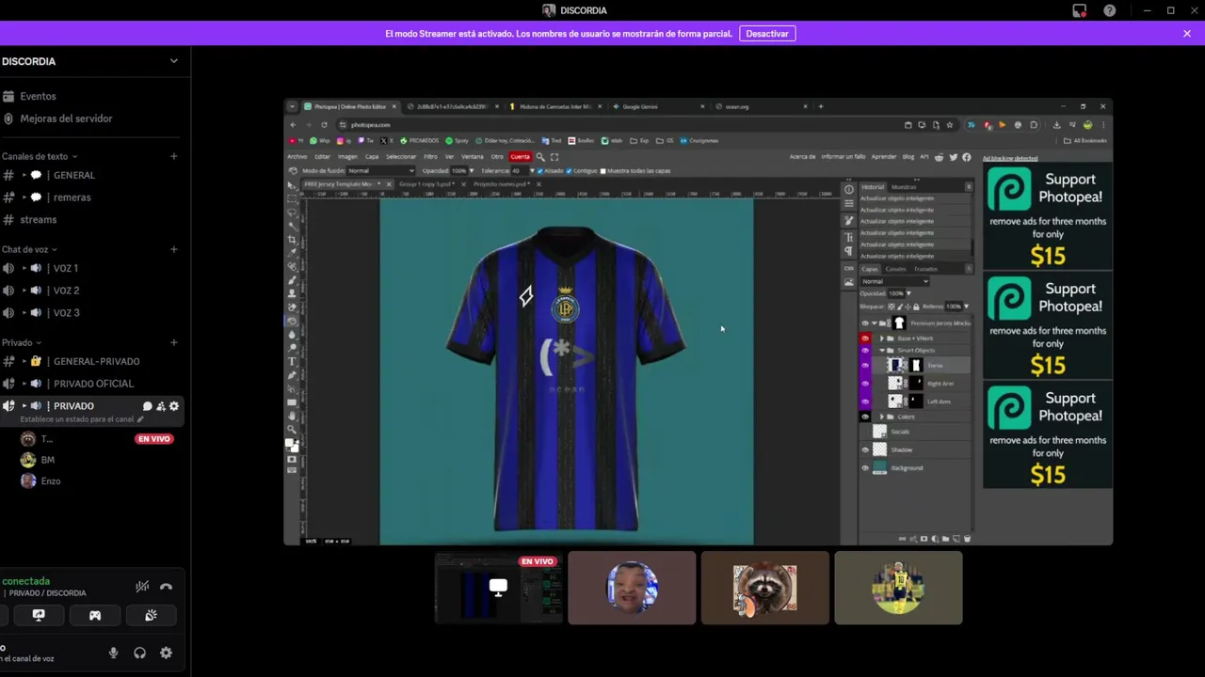The height and width of the screenshot is (677, 1205).
Task: Collapse Chat de voz category
Action: coord(29,249)
